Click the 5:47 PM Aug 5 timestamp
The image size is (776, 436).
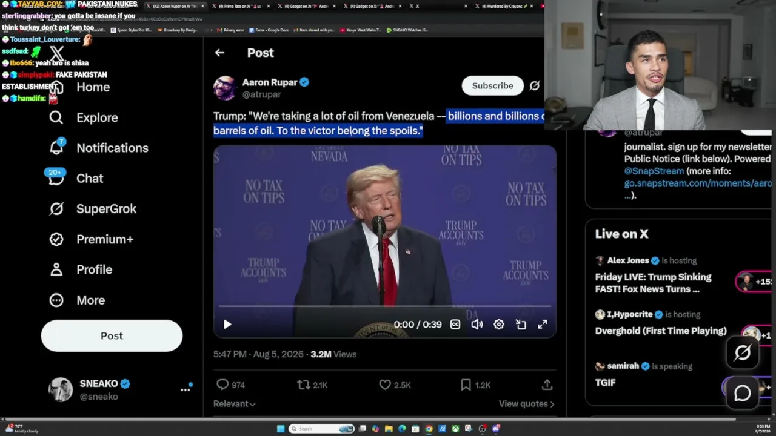click(x=258, y=354)
